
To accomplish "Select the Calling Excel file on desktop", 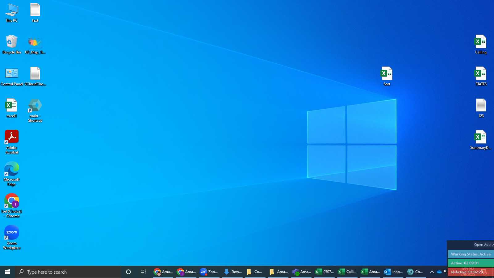I will coord(481,45).
